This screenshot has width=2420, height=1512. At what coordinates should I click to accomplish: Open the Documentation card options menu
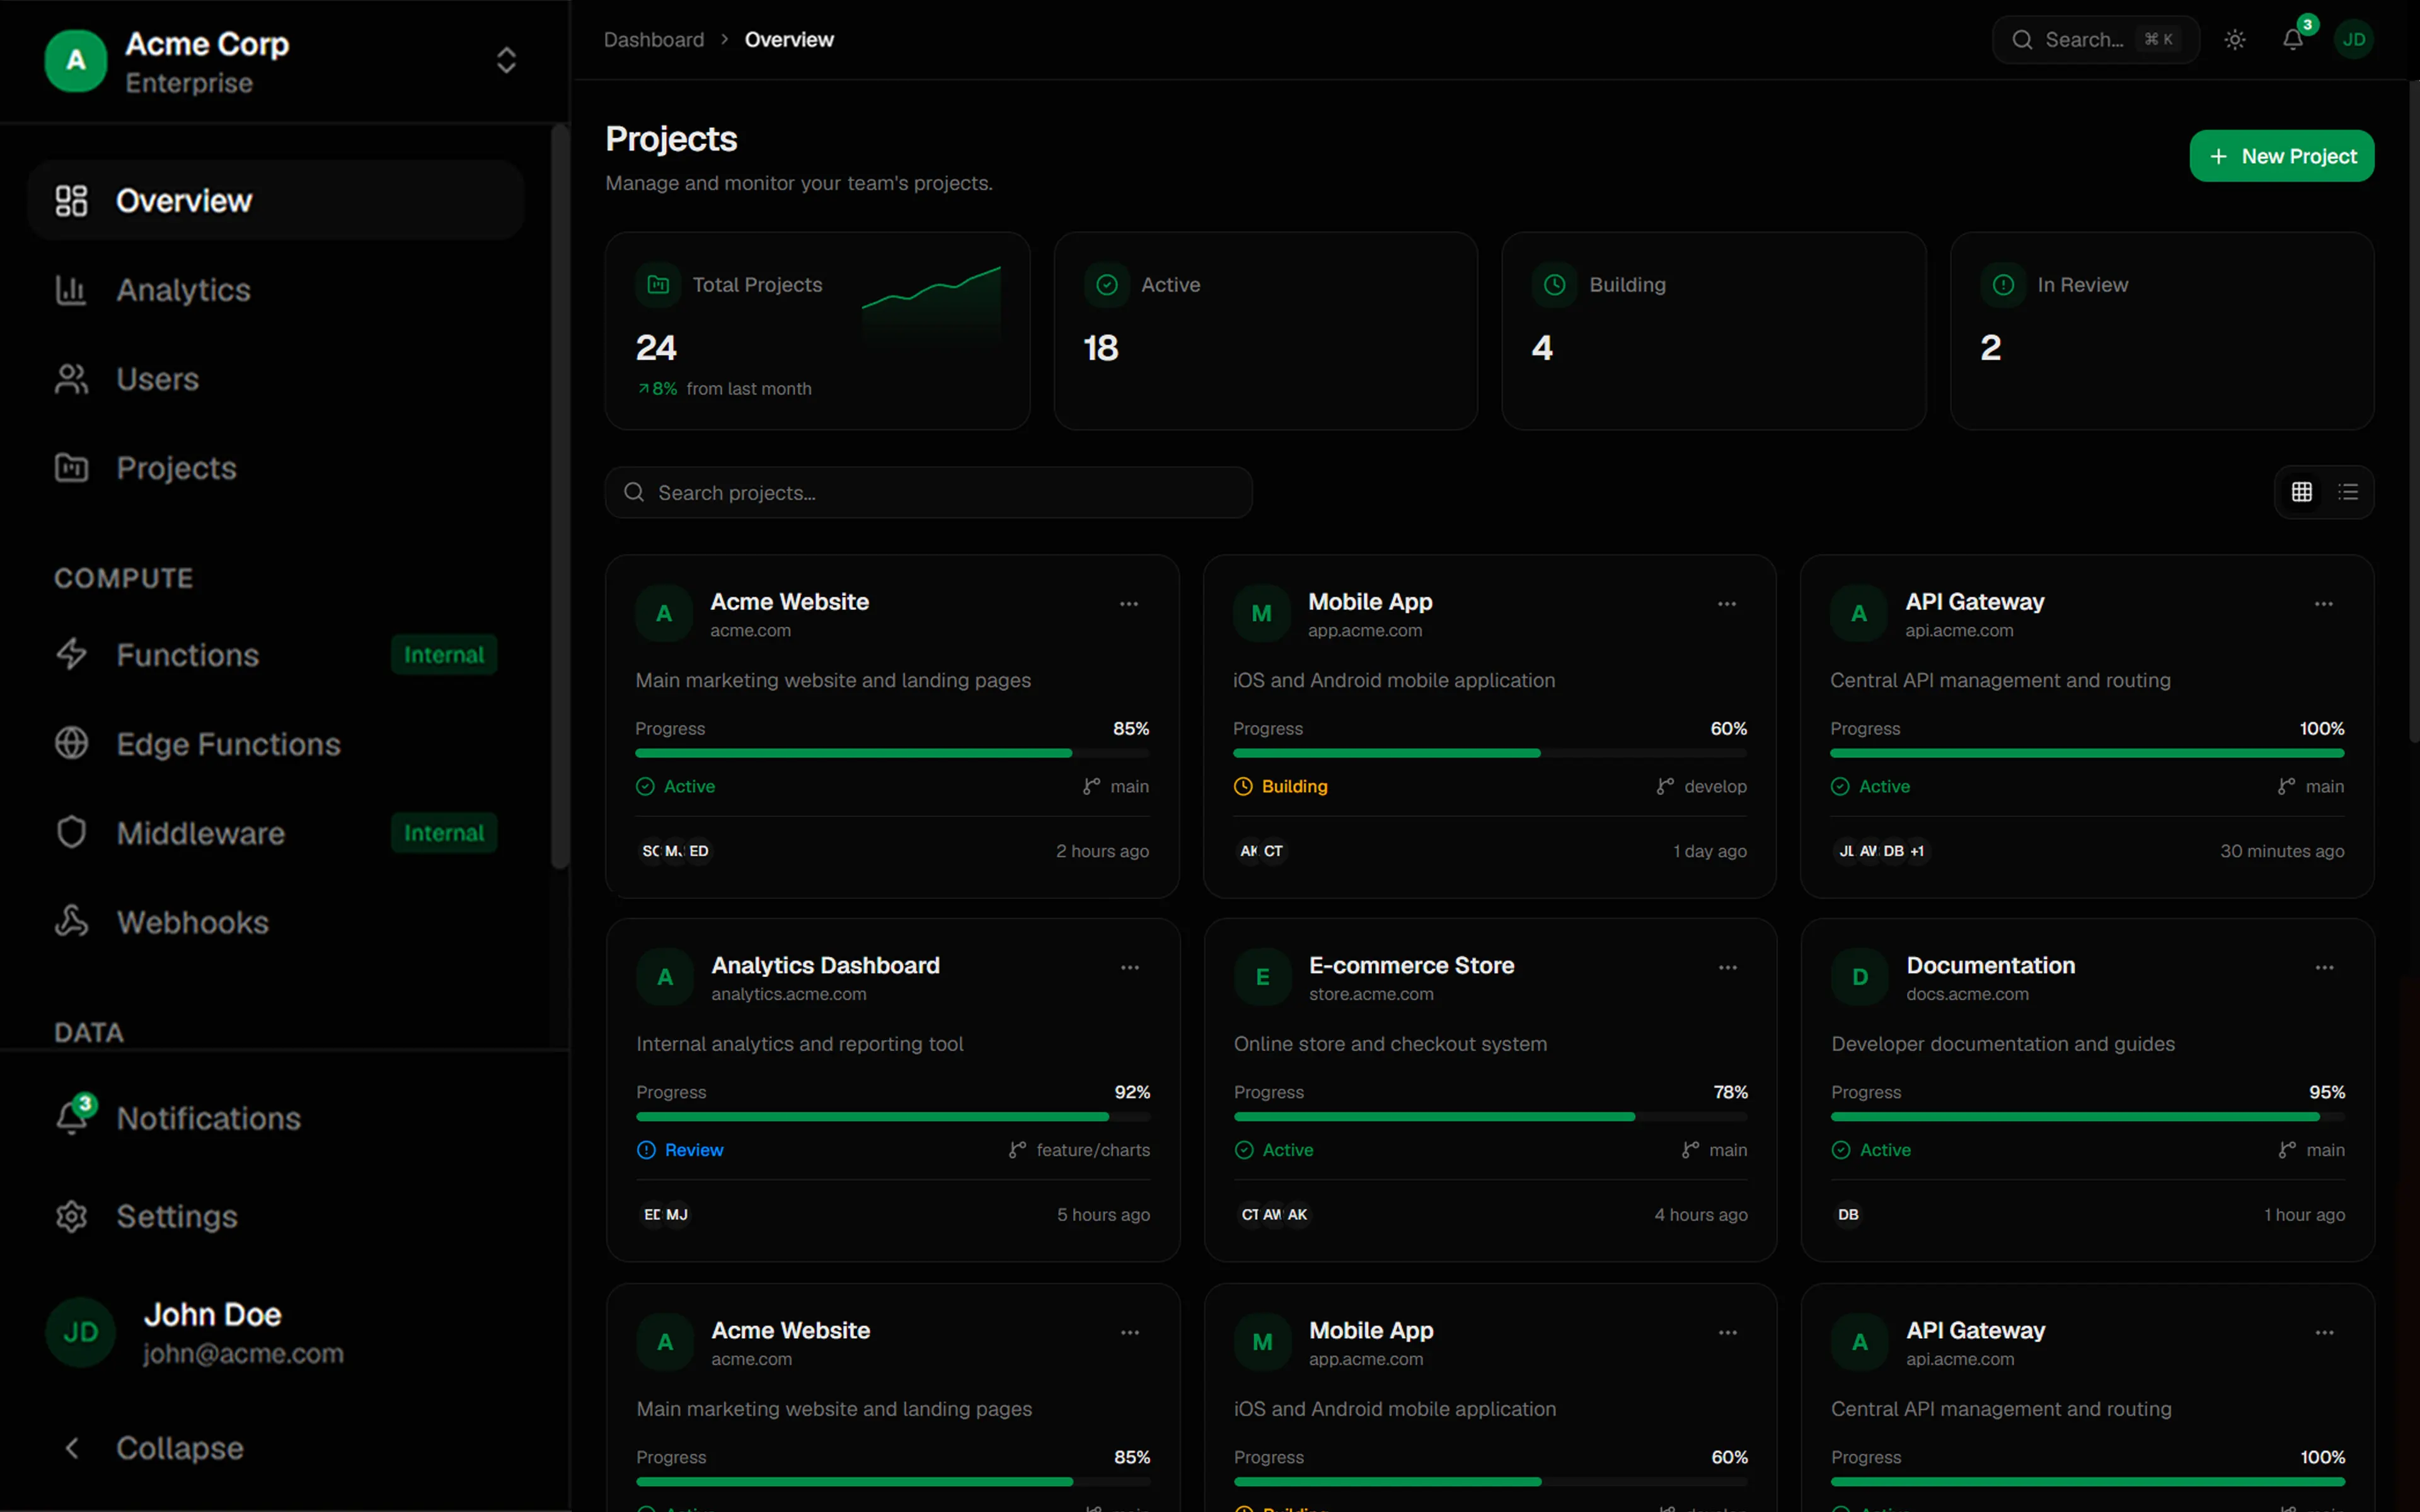[x=2325, y=967]
